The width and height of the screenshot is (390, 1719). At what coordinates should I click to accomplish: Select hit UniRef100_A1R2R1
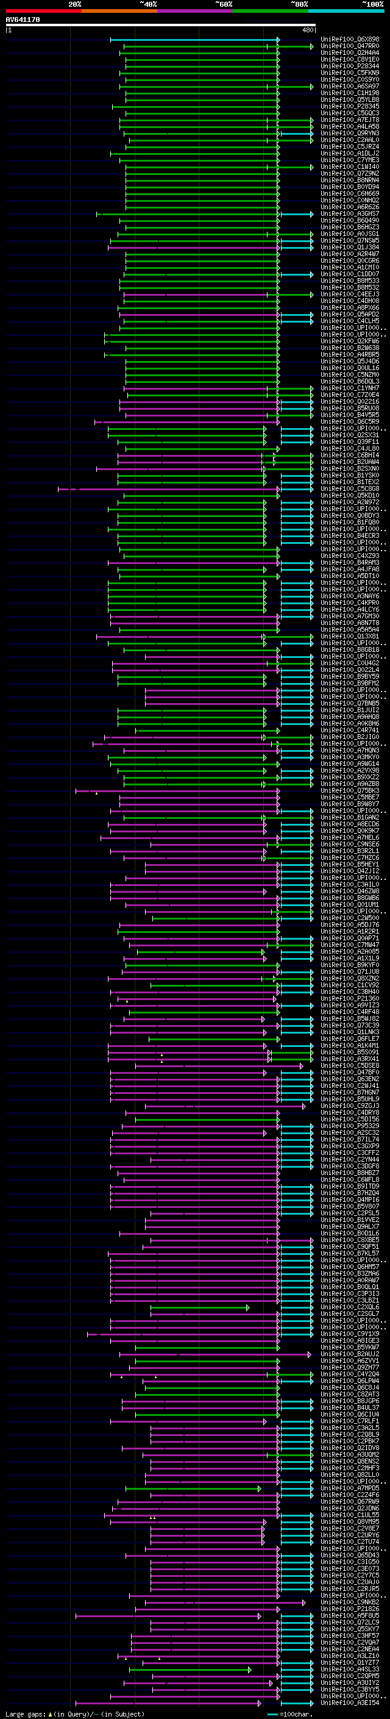[350, 932]
